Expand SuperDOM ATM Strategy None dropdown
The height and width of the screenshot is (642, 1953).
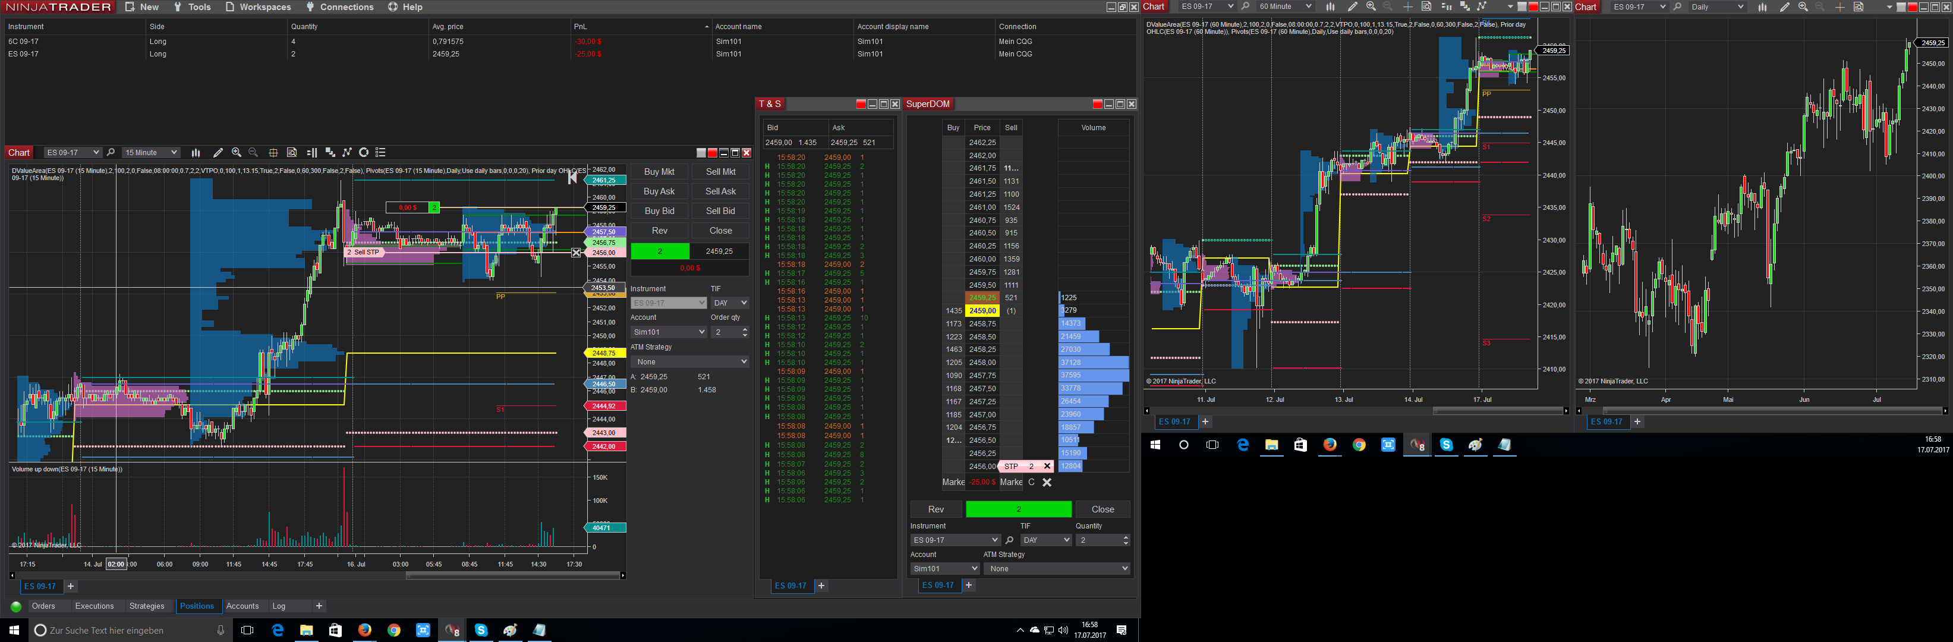pos(1057,568)
